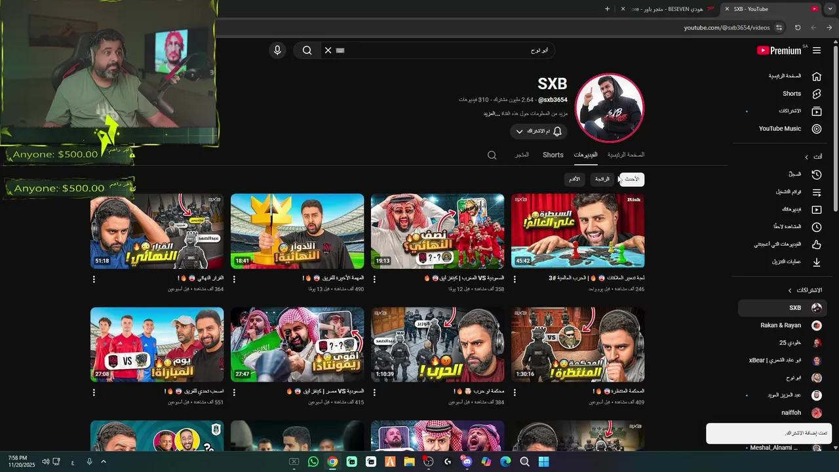This screenshot has height=472, width=839.
Task: Switch to the المتجر channel tab
Action: pos(522,155)
